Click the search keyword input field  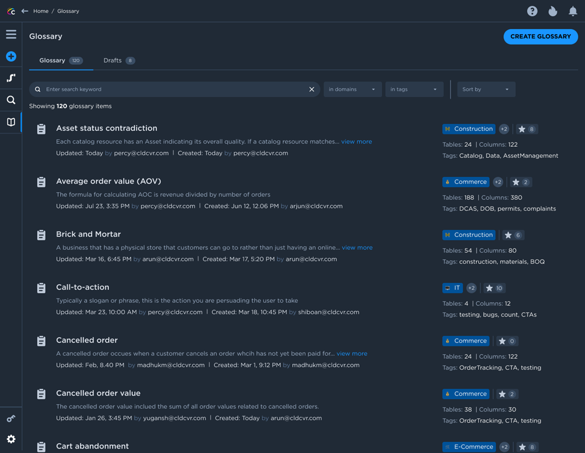[x=174, y=89]
